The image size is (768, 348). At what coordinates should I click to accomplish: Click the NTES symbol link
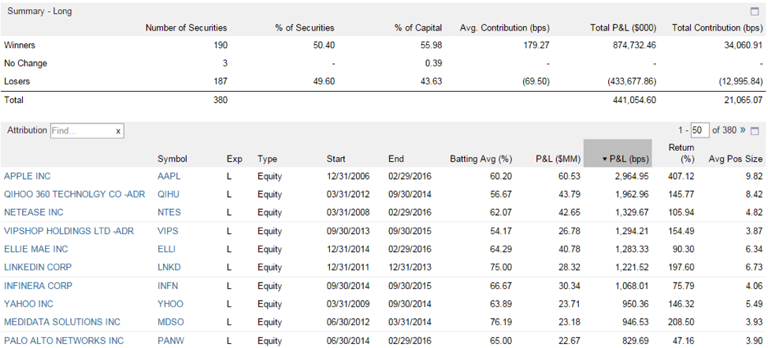tap(169, 213)
